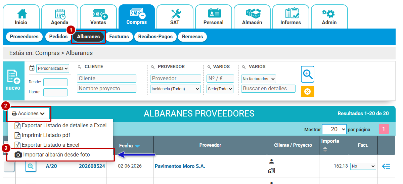Image resolution: width=403 pixels, height=184 pixels.
Task: Tick checkbox for albarán A/20 row
Action: tap(9, 166)
